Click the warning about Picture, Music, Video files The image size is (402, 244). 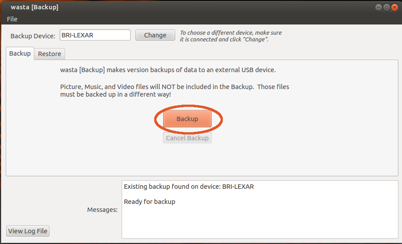pos(174,90)
